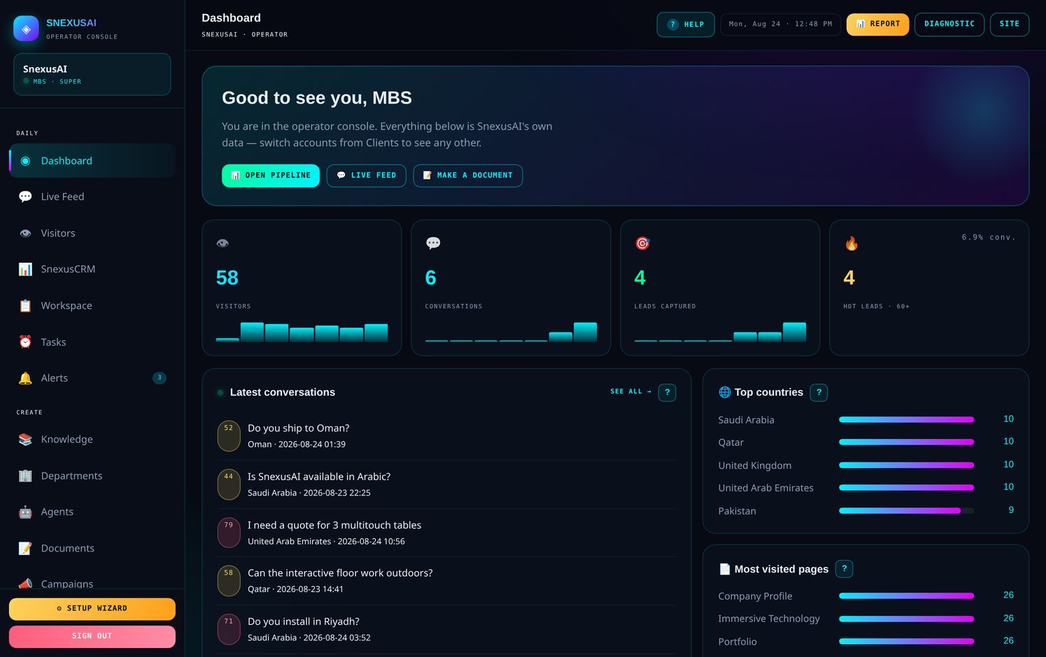
Task: Click score badge 79 on UAE conversation
Action: [229, 533]
